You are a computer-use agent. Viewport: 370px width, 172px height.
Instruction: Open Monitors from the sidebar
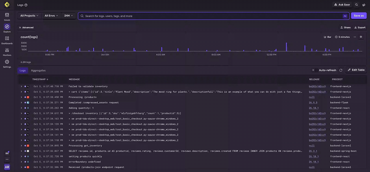[x=7, y=52]
